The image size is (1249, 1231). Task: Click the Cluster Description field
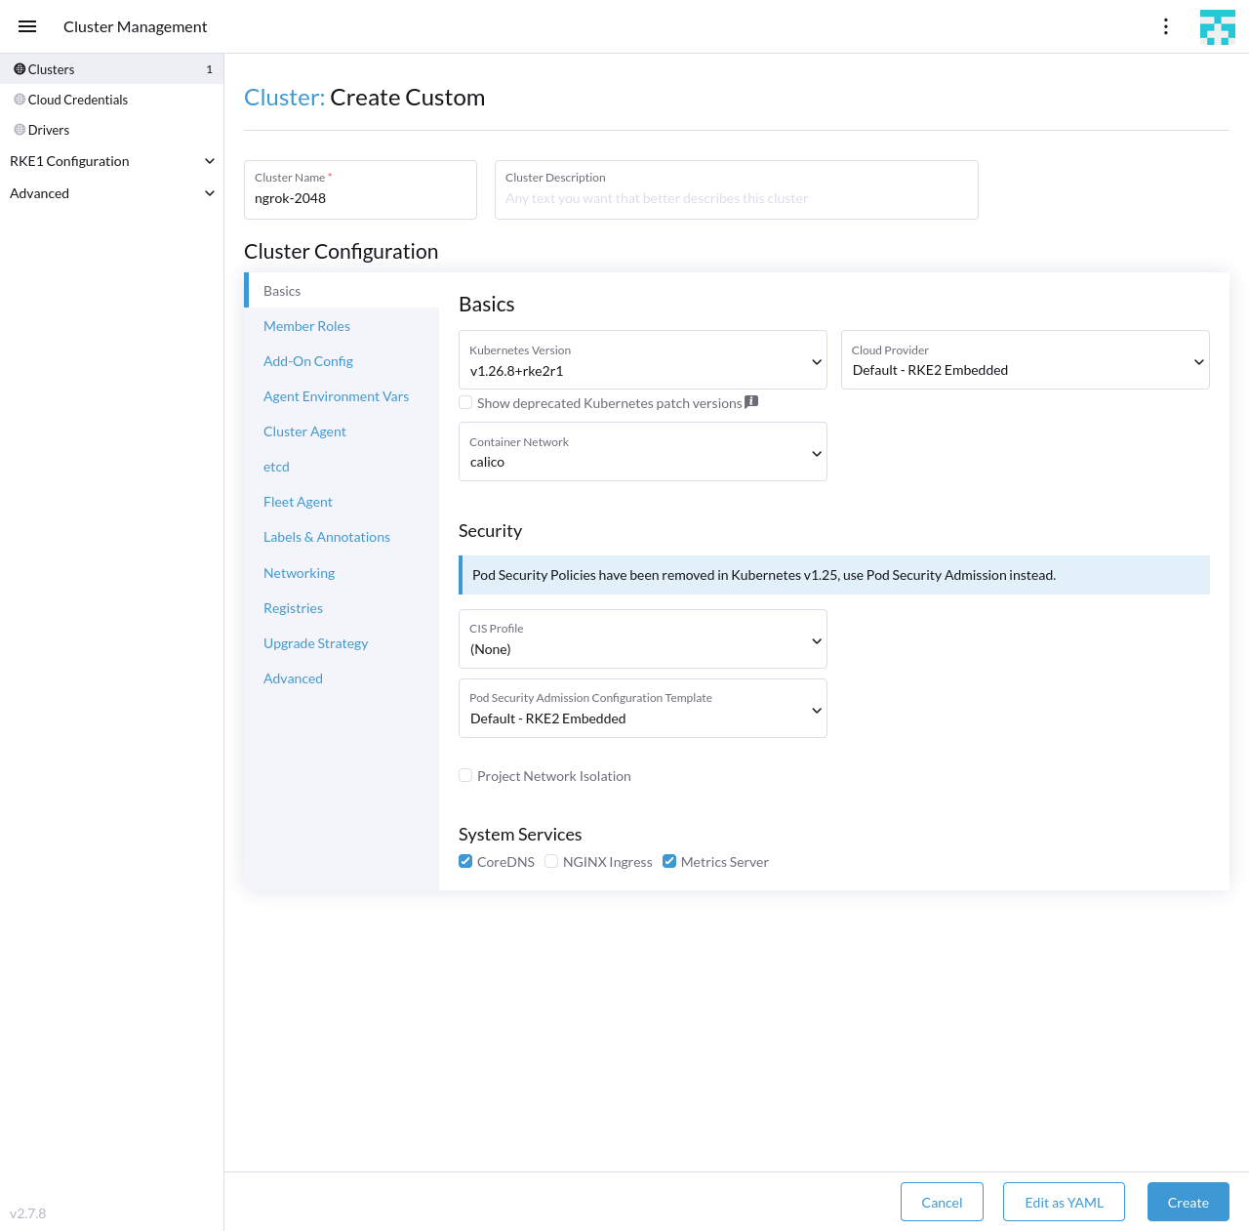(x=736, y=189)
